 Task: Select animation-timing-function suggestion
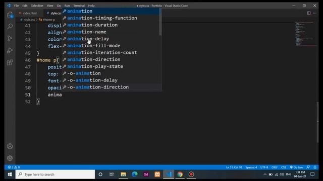(x=111, y=18)
